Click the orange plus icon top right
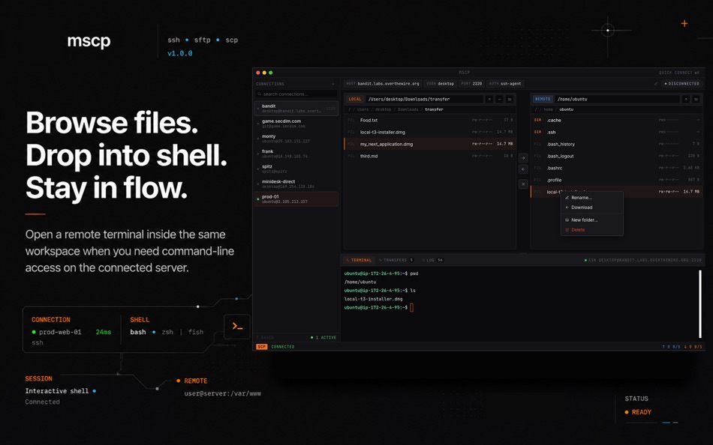The image size is (713, 445). (684, 24)
